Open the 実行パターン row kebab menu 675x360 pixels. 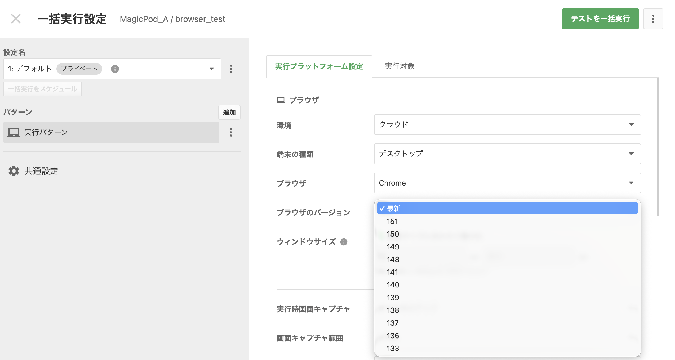231,132
